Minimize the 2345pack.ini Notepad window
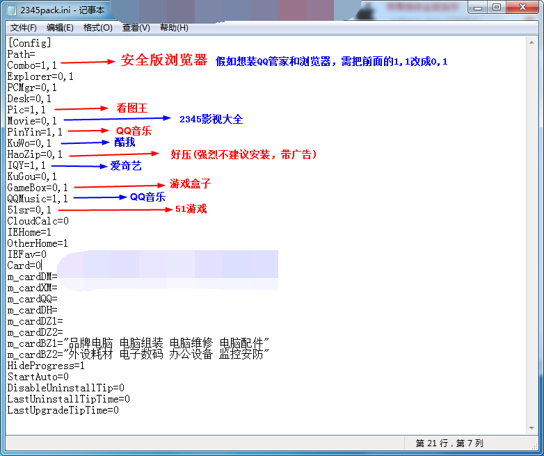This screenshot has height=456, width=544. coord(478,7)
